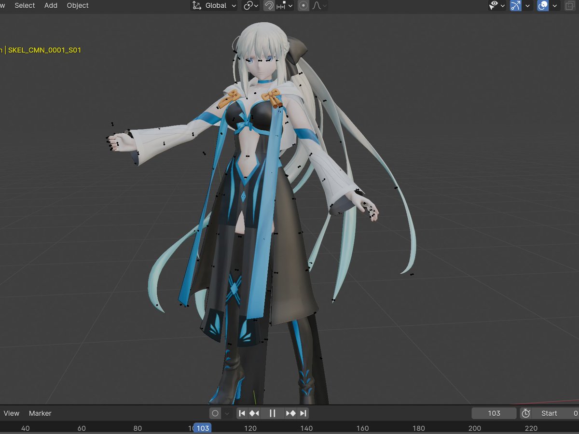Pause the animation playback

click(272, 413)
